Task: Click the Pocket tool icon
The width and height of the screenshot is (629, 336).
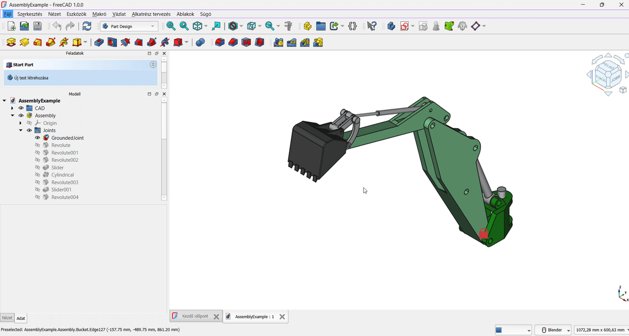Action: pyautogui.click(x=99, y=42)
